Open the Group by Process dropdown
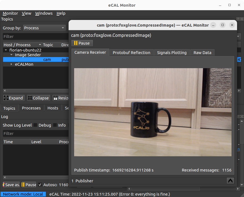 pyautogui.click(x=44, y=28)
